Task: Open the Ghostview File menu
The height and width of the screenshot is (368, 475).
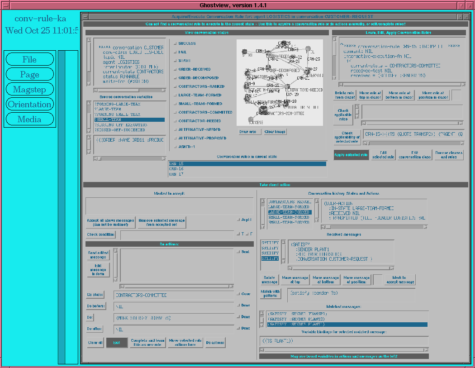Action: click(x=30, y=59)
